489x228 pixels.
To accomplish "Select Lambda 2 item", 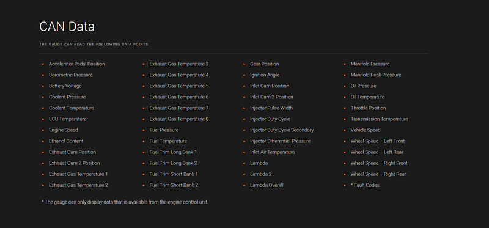I will 261,174.
